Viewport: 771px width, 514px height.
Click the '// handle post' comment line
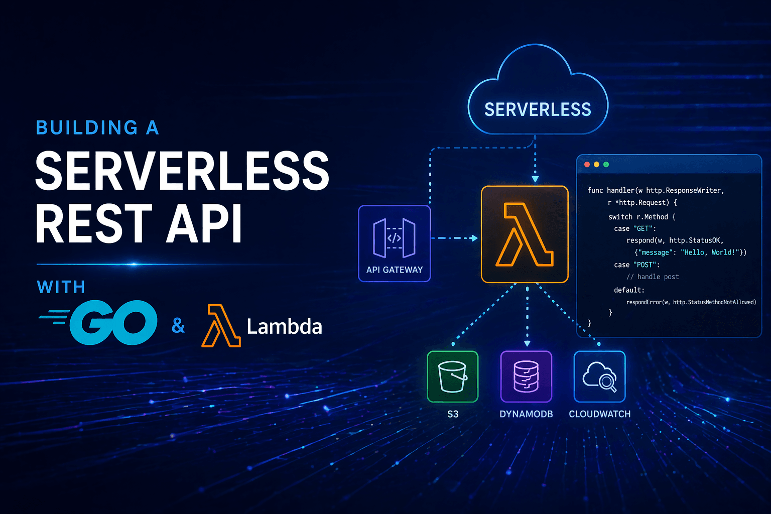653,277
